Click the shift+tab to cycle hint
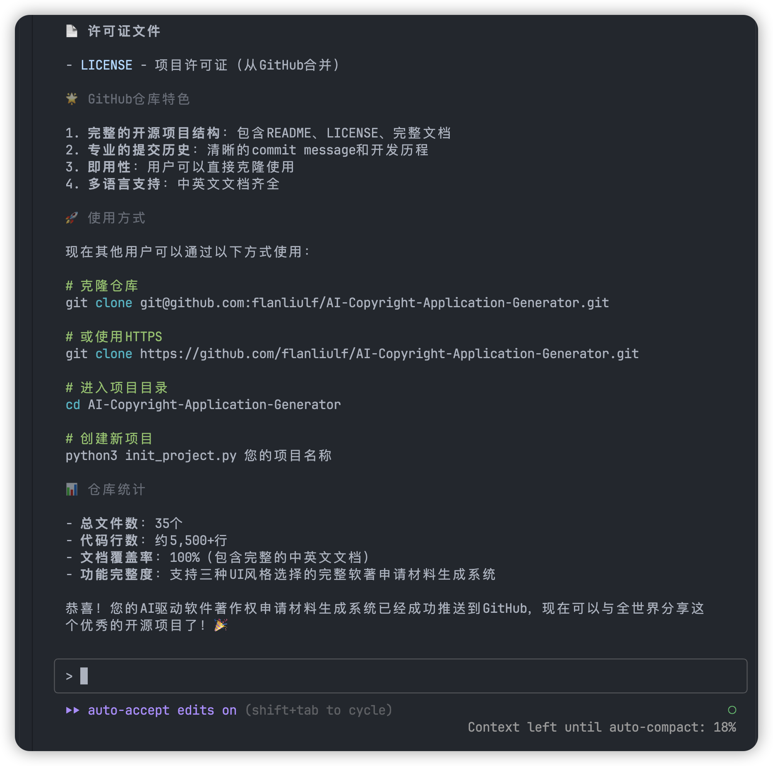The width and height of the screenshot is (773, 766). (x=319, y=710)
